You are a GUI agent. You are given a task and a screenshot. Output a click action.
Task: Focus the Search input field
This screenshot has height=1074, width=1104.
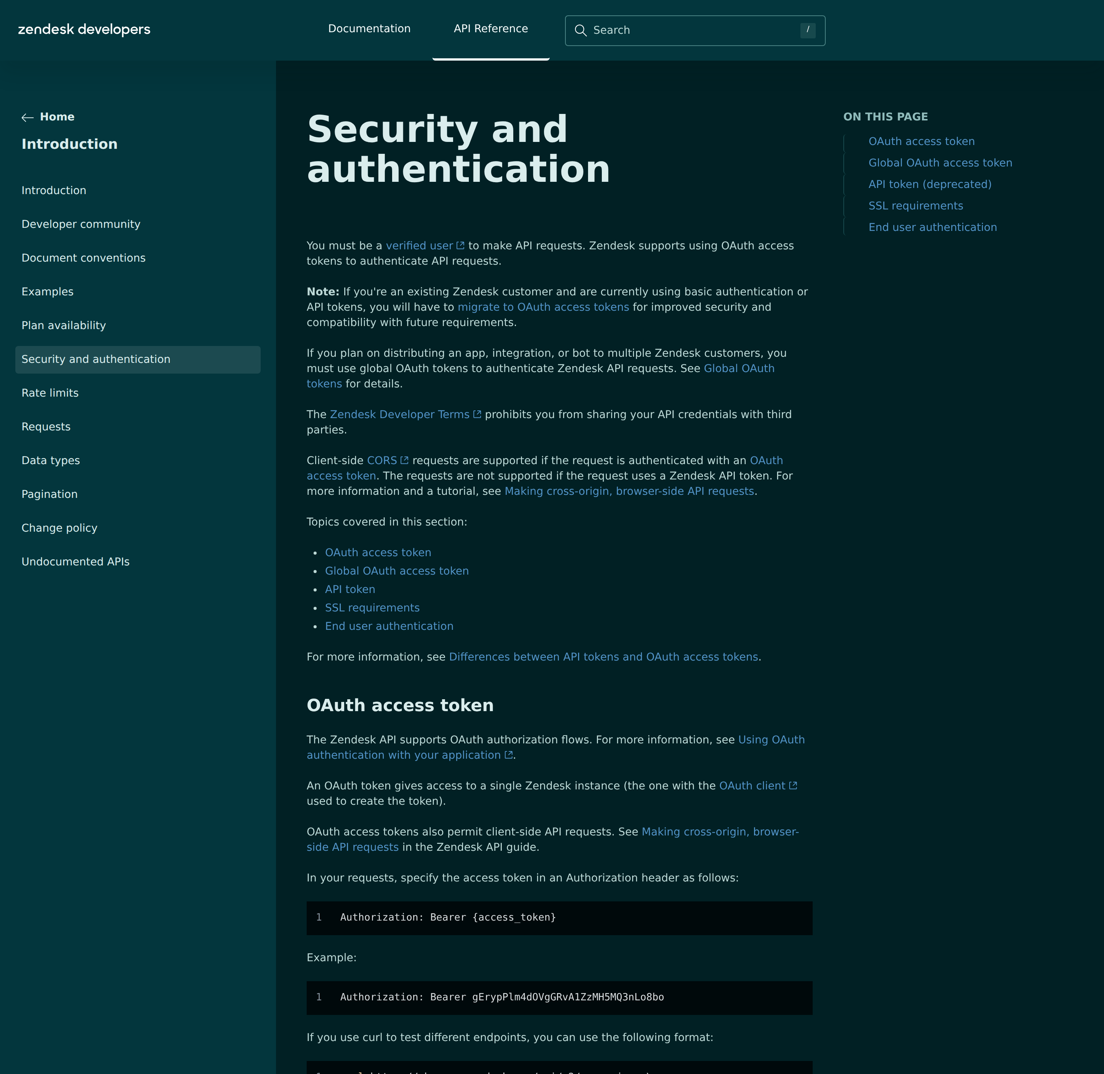pyautogui.click(x=695, y=30)
